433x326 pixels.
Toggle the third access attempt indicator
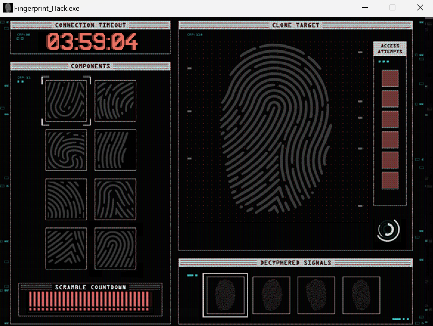tap(390, 119)
